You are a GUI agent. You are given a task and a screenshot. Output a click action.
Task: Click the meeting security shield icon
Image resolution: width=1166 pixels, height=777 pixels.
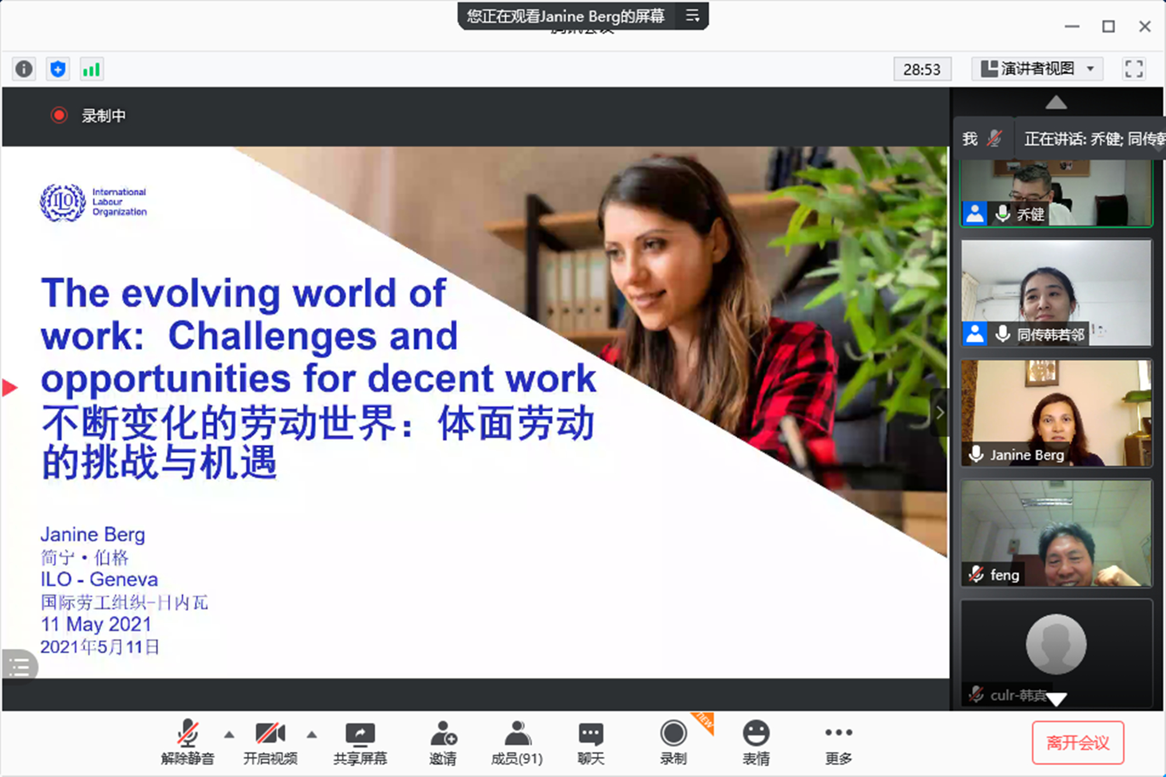point(57,69)
